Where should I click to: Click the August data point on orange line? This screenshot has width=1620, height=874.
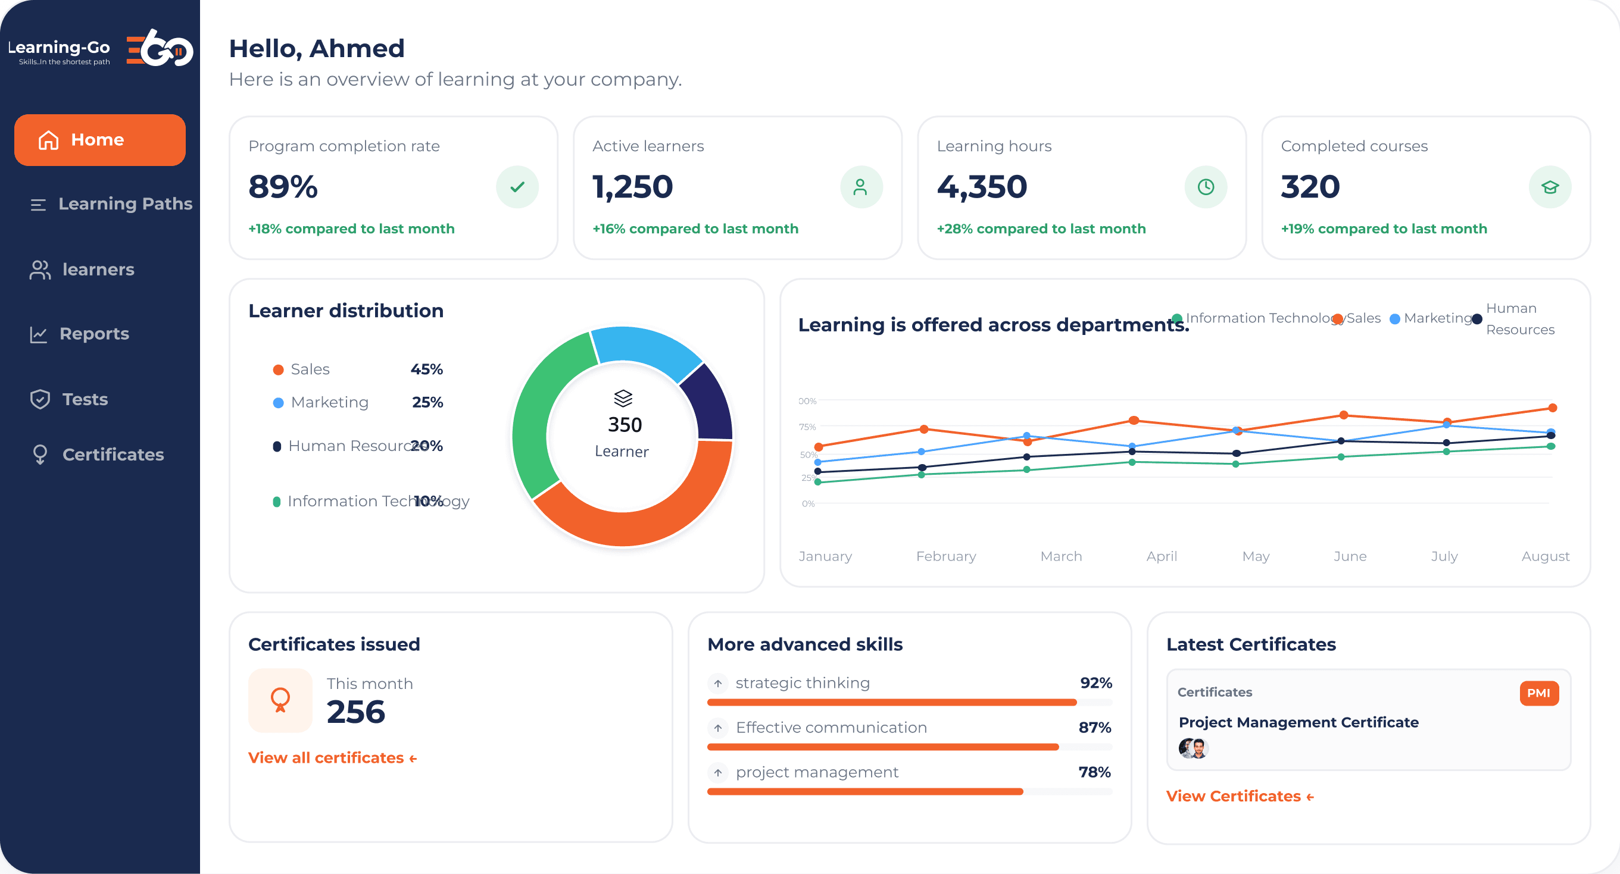(1552, 408)
